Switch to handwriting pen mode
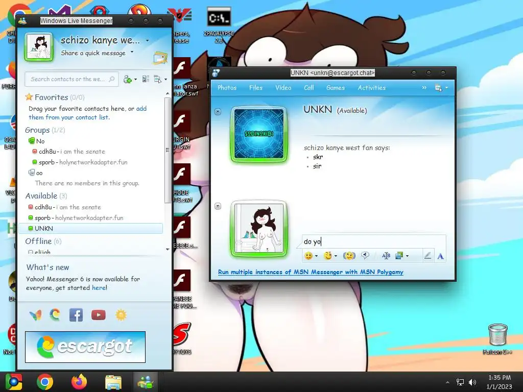Viewport: 523px width, 392px height. tap(427, 256)
